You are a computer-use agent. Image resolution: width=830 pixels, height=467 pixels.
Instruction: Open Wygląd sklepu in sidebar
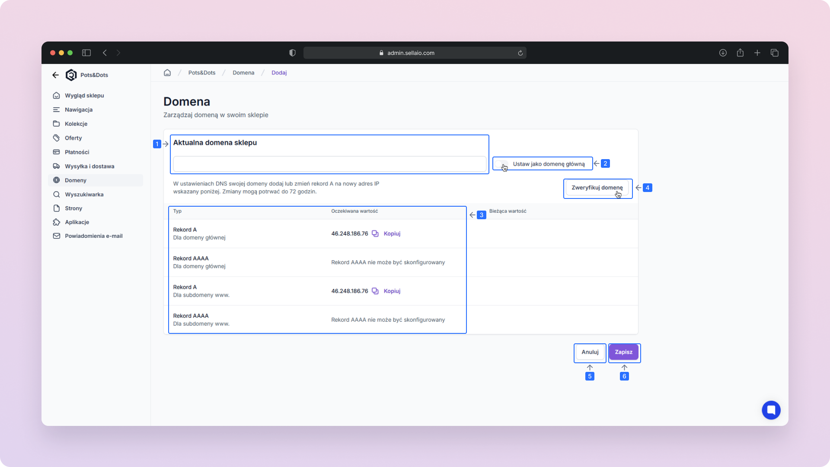(84, 96)
